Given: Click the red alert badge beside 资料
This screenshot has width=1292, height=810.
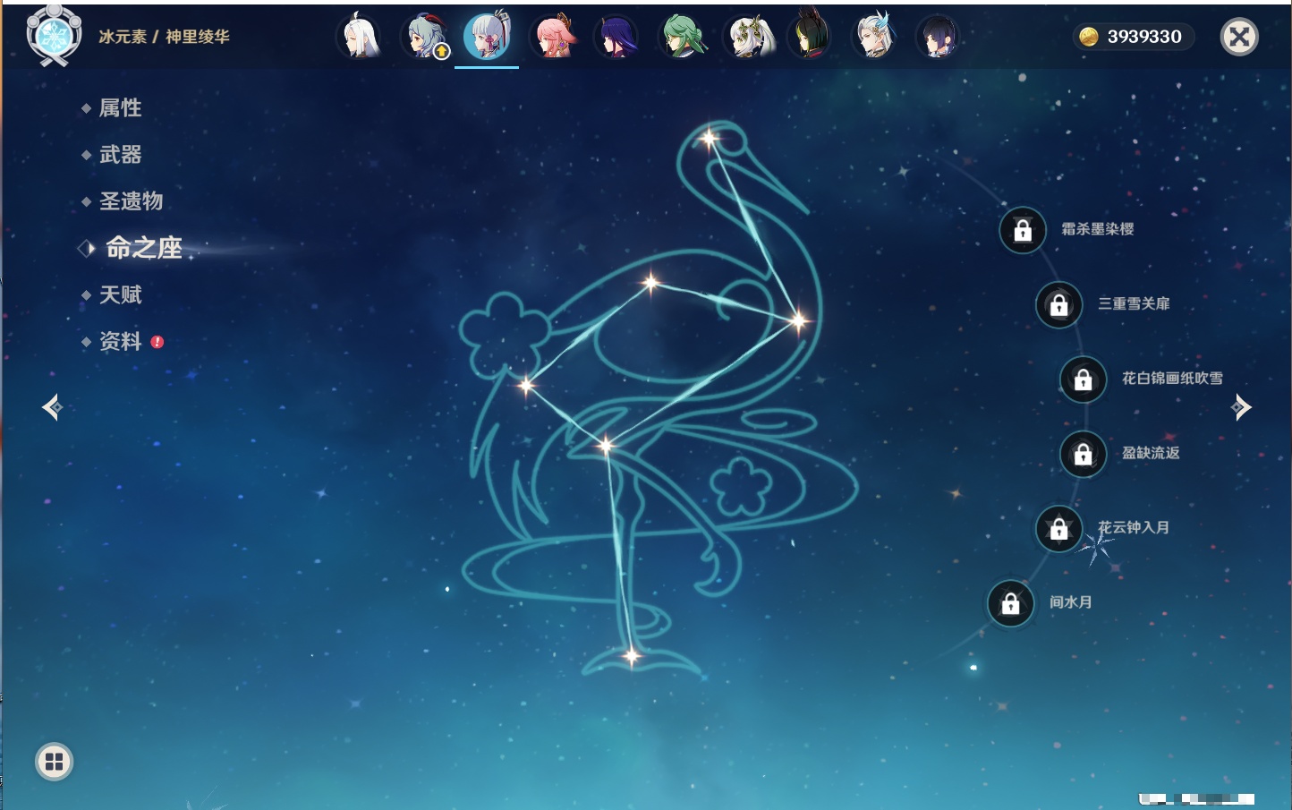Looking at the screenshot, I should coord(157,342).
